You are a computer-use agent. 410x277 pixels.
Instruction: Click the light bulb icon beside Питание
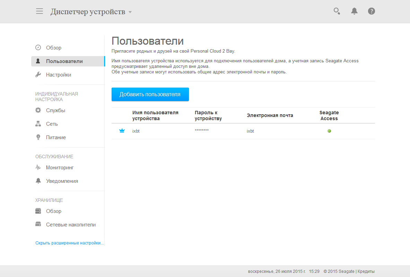coord(38,137)
